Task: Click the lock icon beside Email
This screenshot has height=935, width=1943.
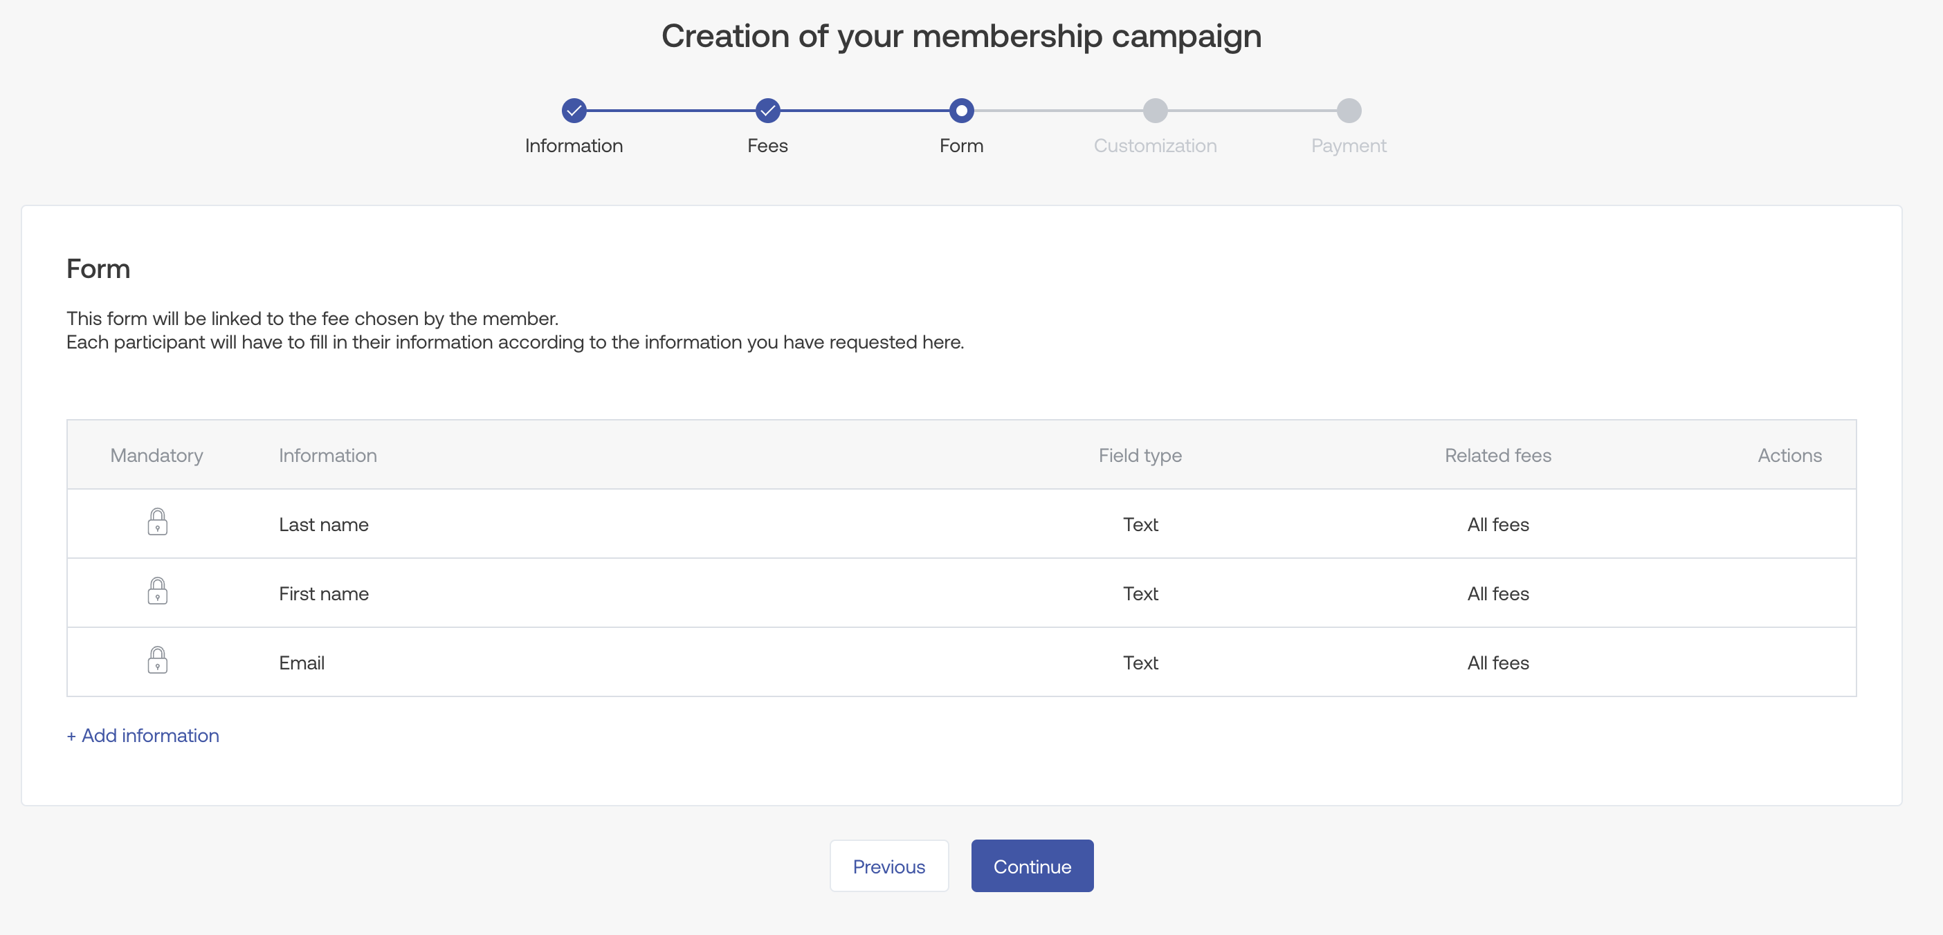Action: (157, 660)
